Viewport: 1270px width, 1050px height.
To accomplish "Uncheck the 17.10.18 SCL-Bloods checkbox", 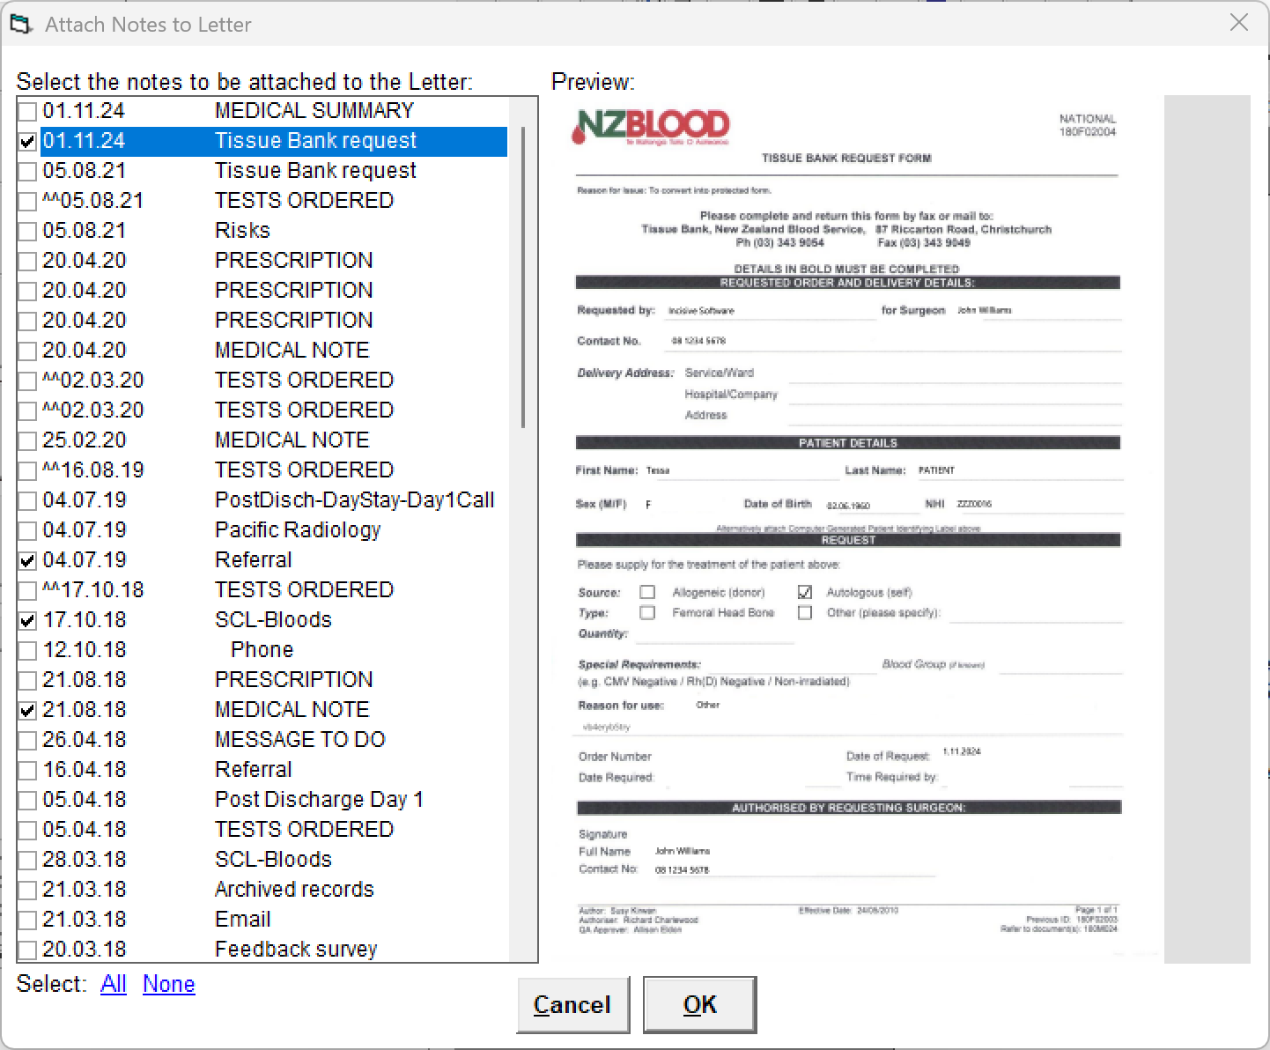I will point(27,620).
